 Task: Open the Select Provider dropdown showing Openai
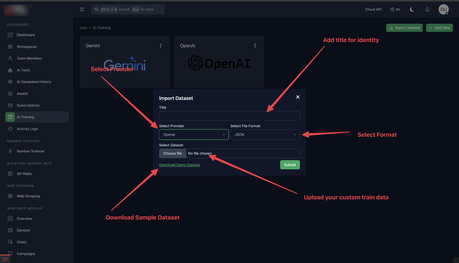click(x=194, y=135)
